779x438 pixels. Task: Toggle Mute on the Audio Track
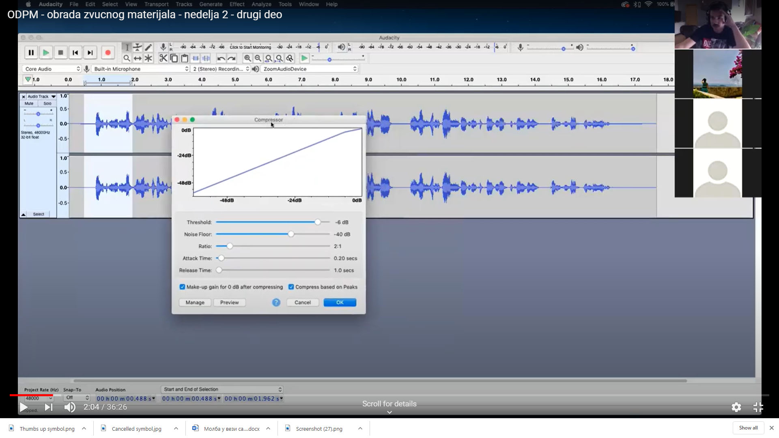point(29,103)
